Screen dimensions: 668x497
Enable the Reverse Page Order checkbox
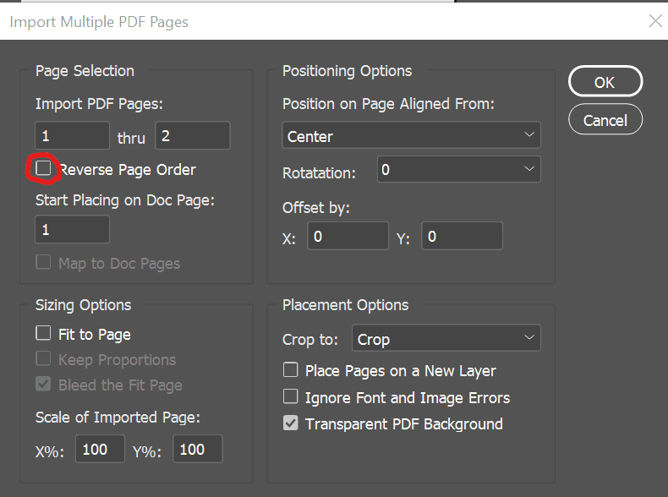[x=43, y=169]
